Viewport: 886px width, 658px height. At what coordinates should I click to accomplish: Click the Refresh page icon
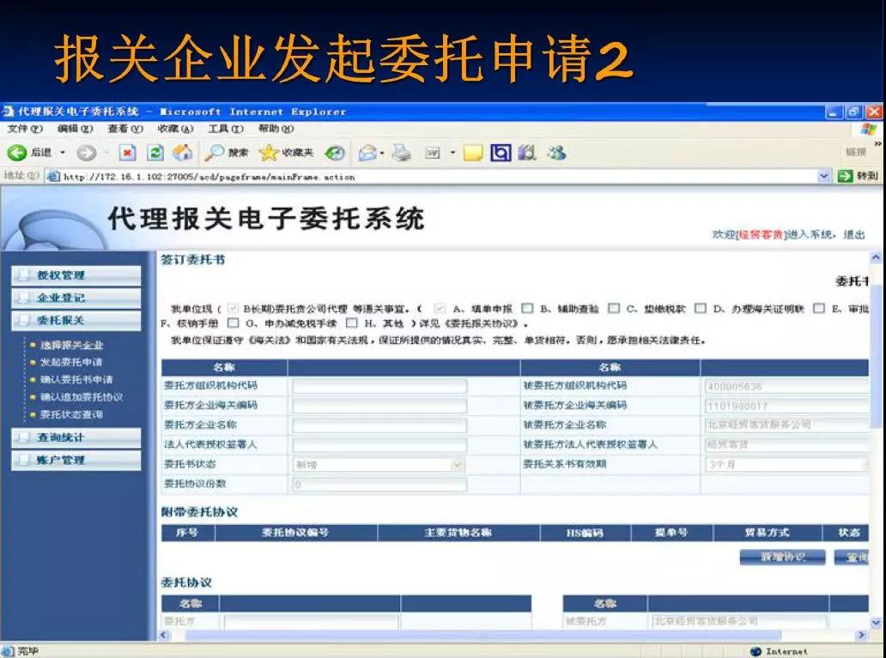click(155, 153)
